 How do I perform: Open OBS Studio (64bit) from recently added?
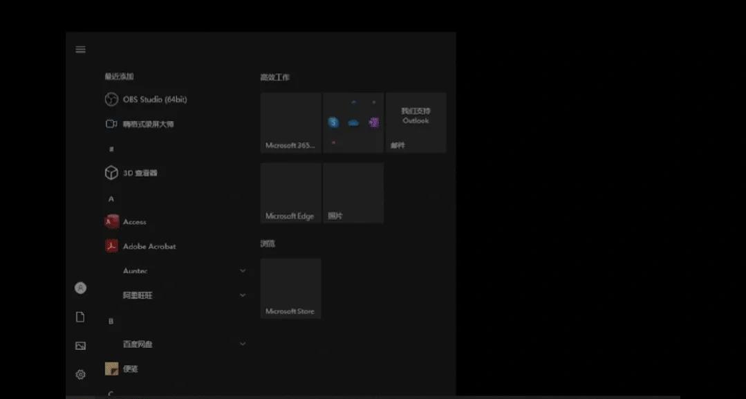[154, 100]
